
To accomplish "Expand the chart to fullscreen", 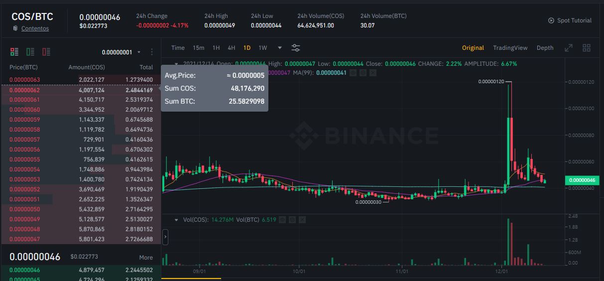I will pyautogui.click(x=568, y=48).
